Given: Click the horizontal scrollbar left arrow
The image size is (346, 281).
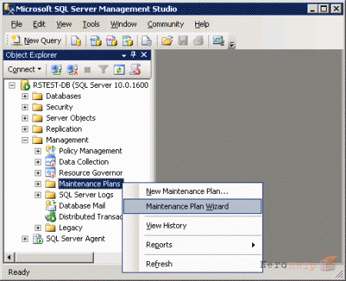Looking at the screenshot, I should (x=9, y=257).
